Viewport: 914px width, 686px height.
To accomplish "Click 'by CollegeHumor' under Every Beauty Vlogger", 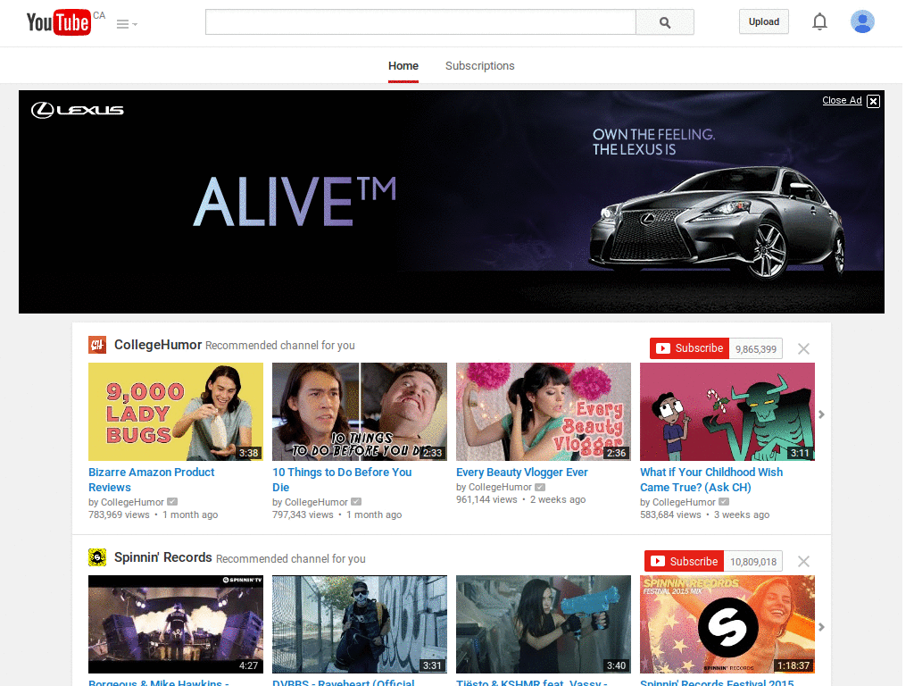I will (x=494, y=487).
